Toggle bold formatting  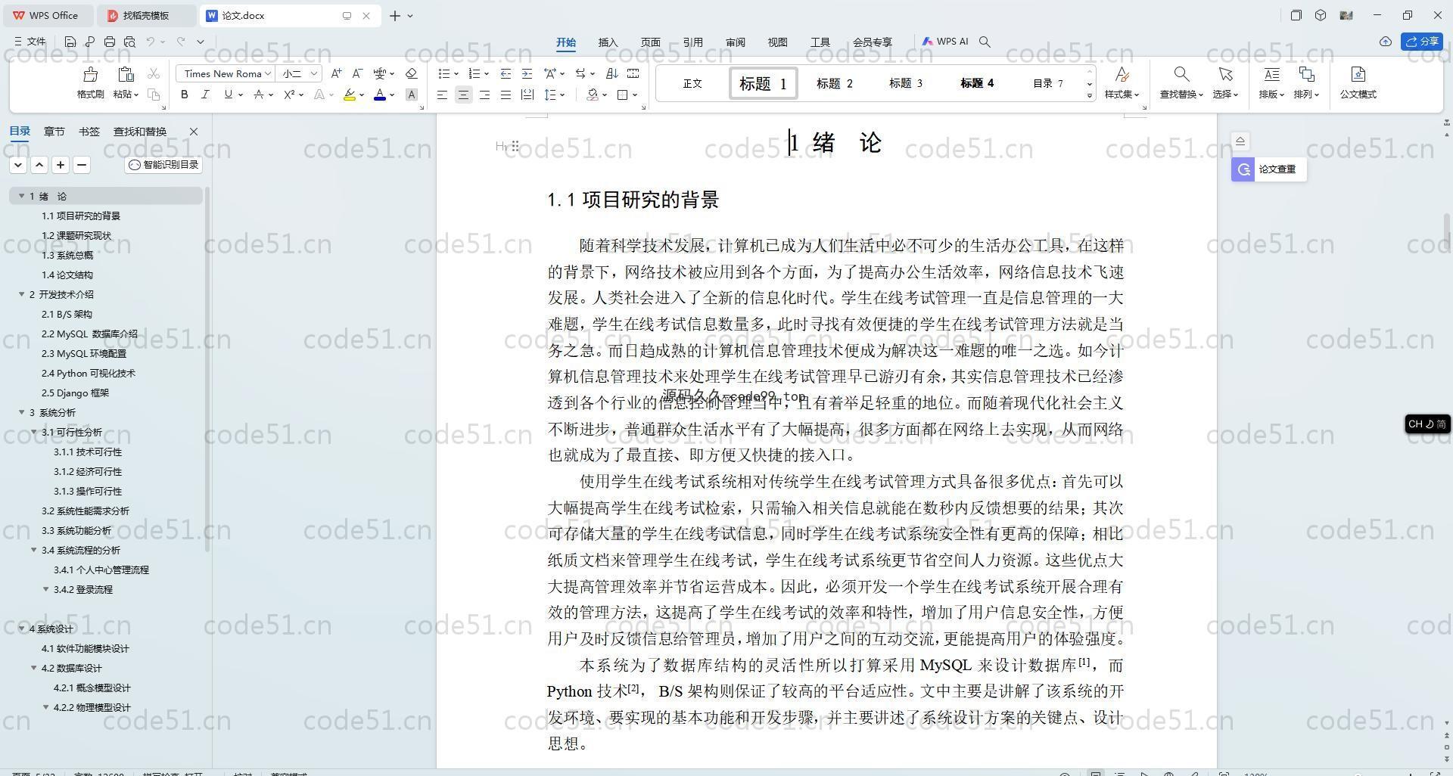point(184,95)
